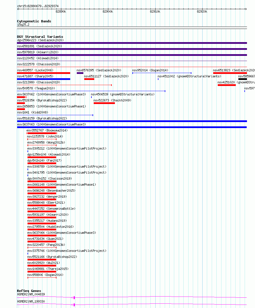Select esv3401795 (1000GenomesConsortiumPilotProject) label
Screen dimensions: 255x308
(67, 173)
